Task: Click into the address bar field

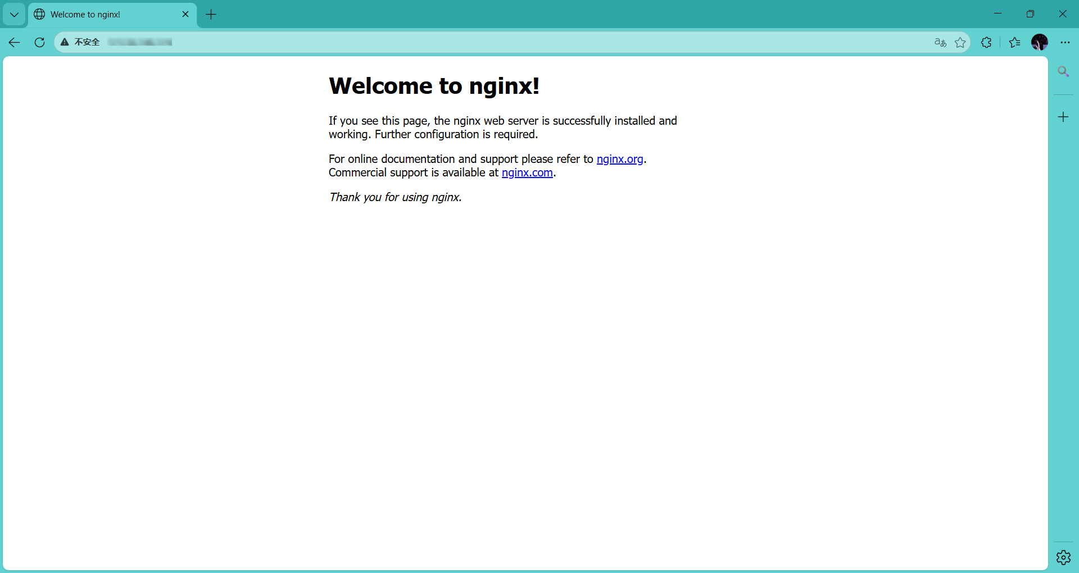Action: pyautogui.click(x=506, y=42)
